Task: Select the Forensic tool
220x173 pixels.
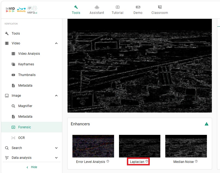Action: pos(32,127)
